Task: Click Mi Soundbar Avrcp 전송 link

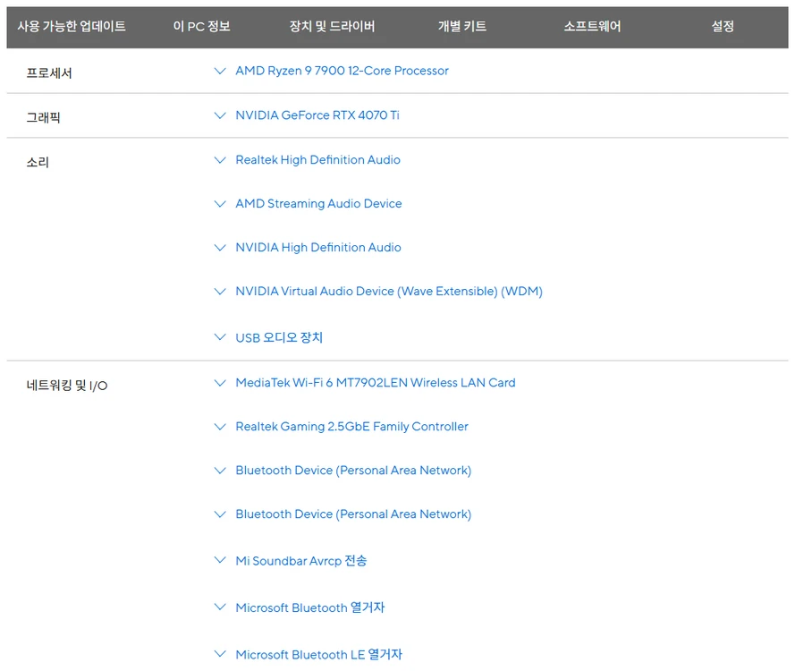Action: coord(301,561)
